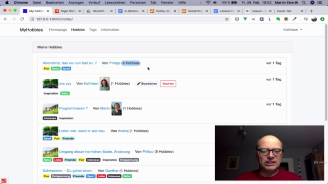Close the Neuer Tab tab
Screen dimensions: 328x184
(302, 11)
